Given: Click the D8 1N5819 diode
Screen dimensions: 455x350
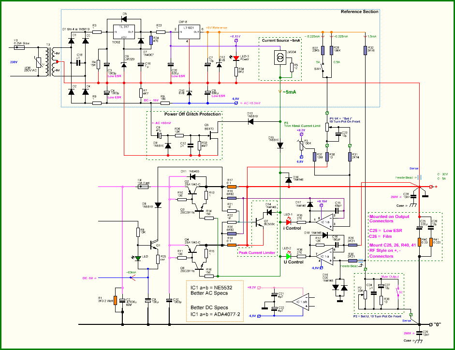Looking at the screenshot, I should pos(158,205).
